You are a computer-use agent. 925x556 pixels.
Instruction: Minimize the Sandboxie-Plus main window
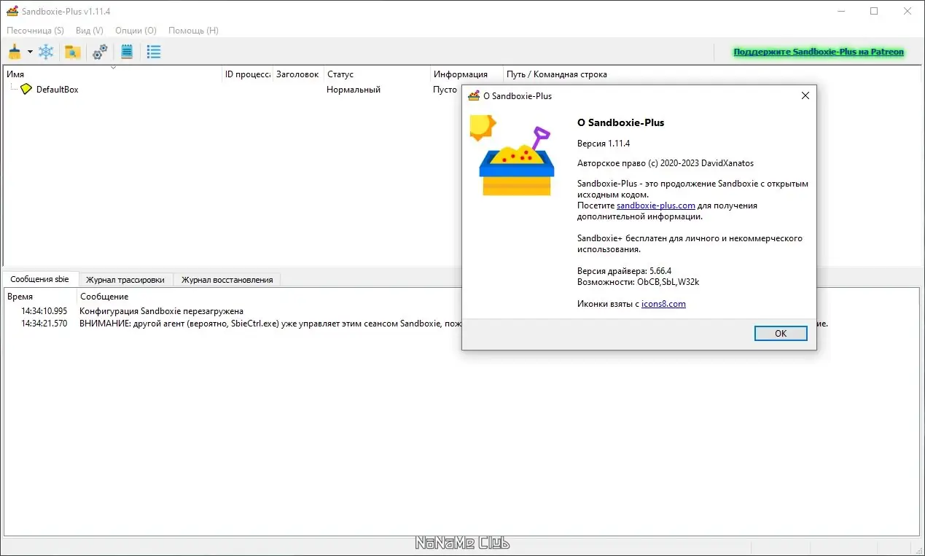[x=840, y=11]
